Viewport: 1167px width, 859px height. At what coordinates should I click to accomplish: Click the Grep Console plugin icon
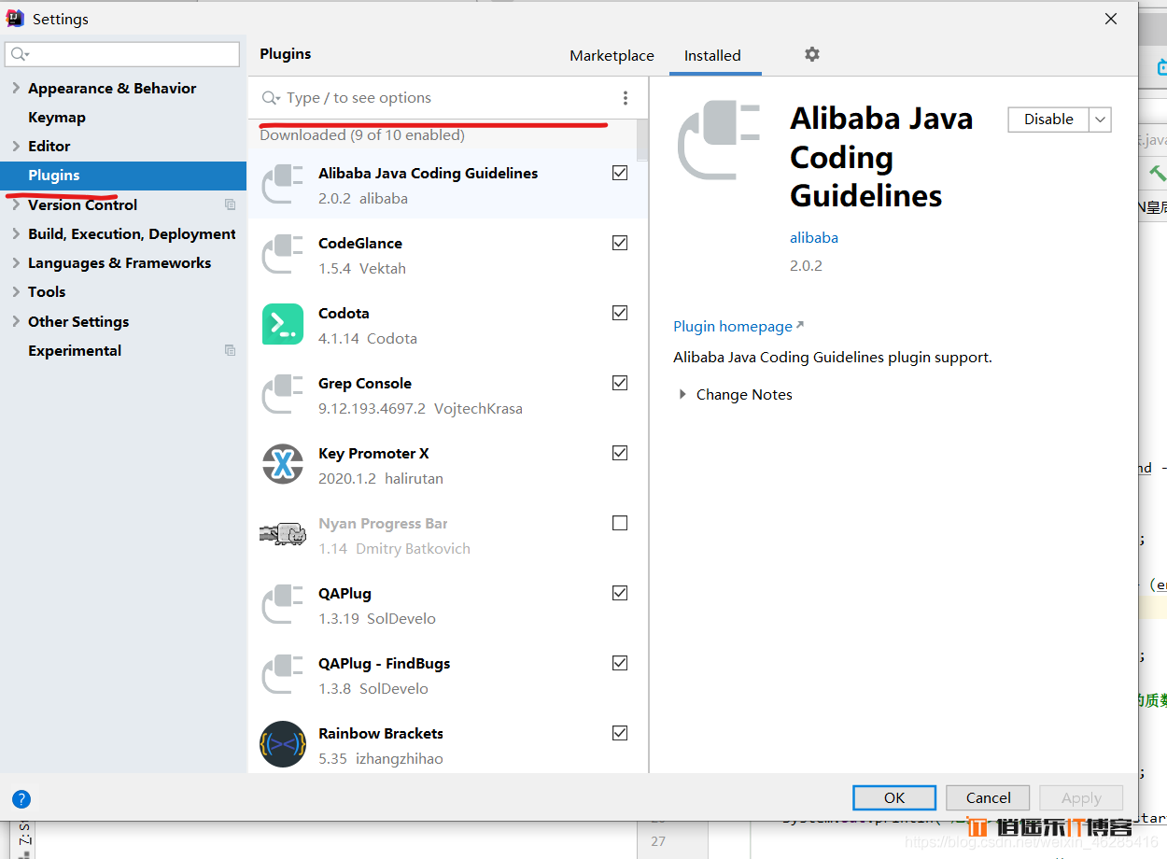(283, 394)
